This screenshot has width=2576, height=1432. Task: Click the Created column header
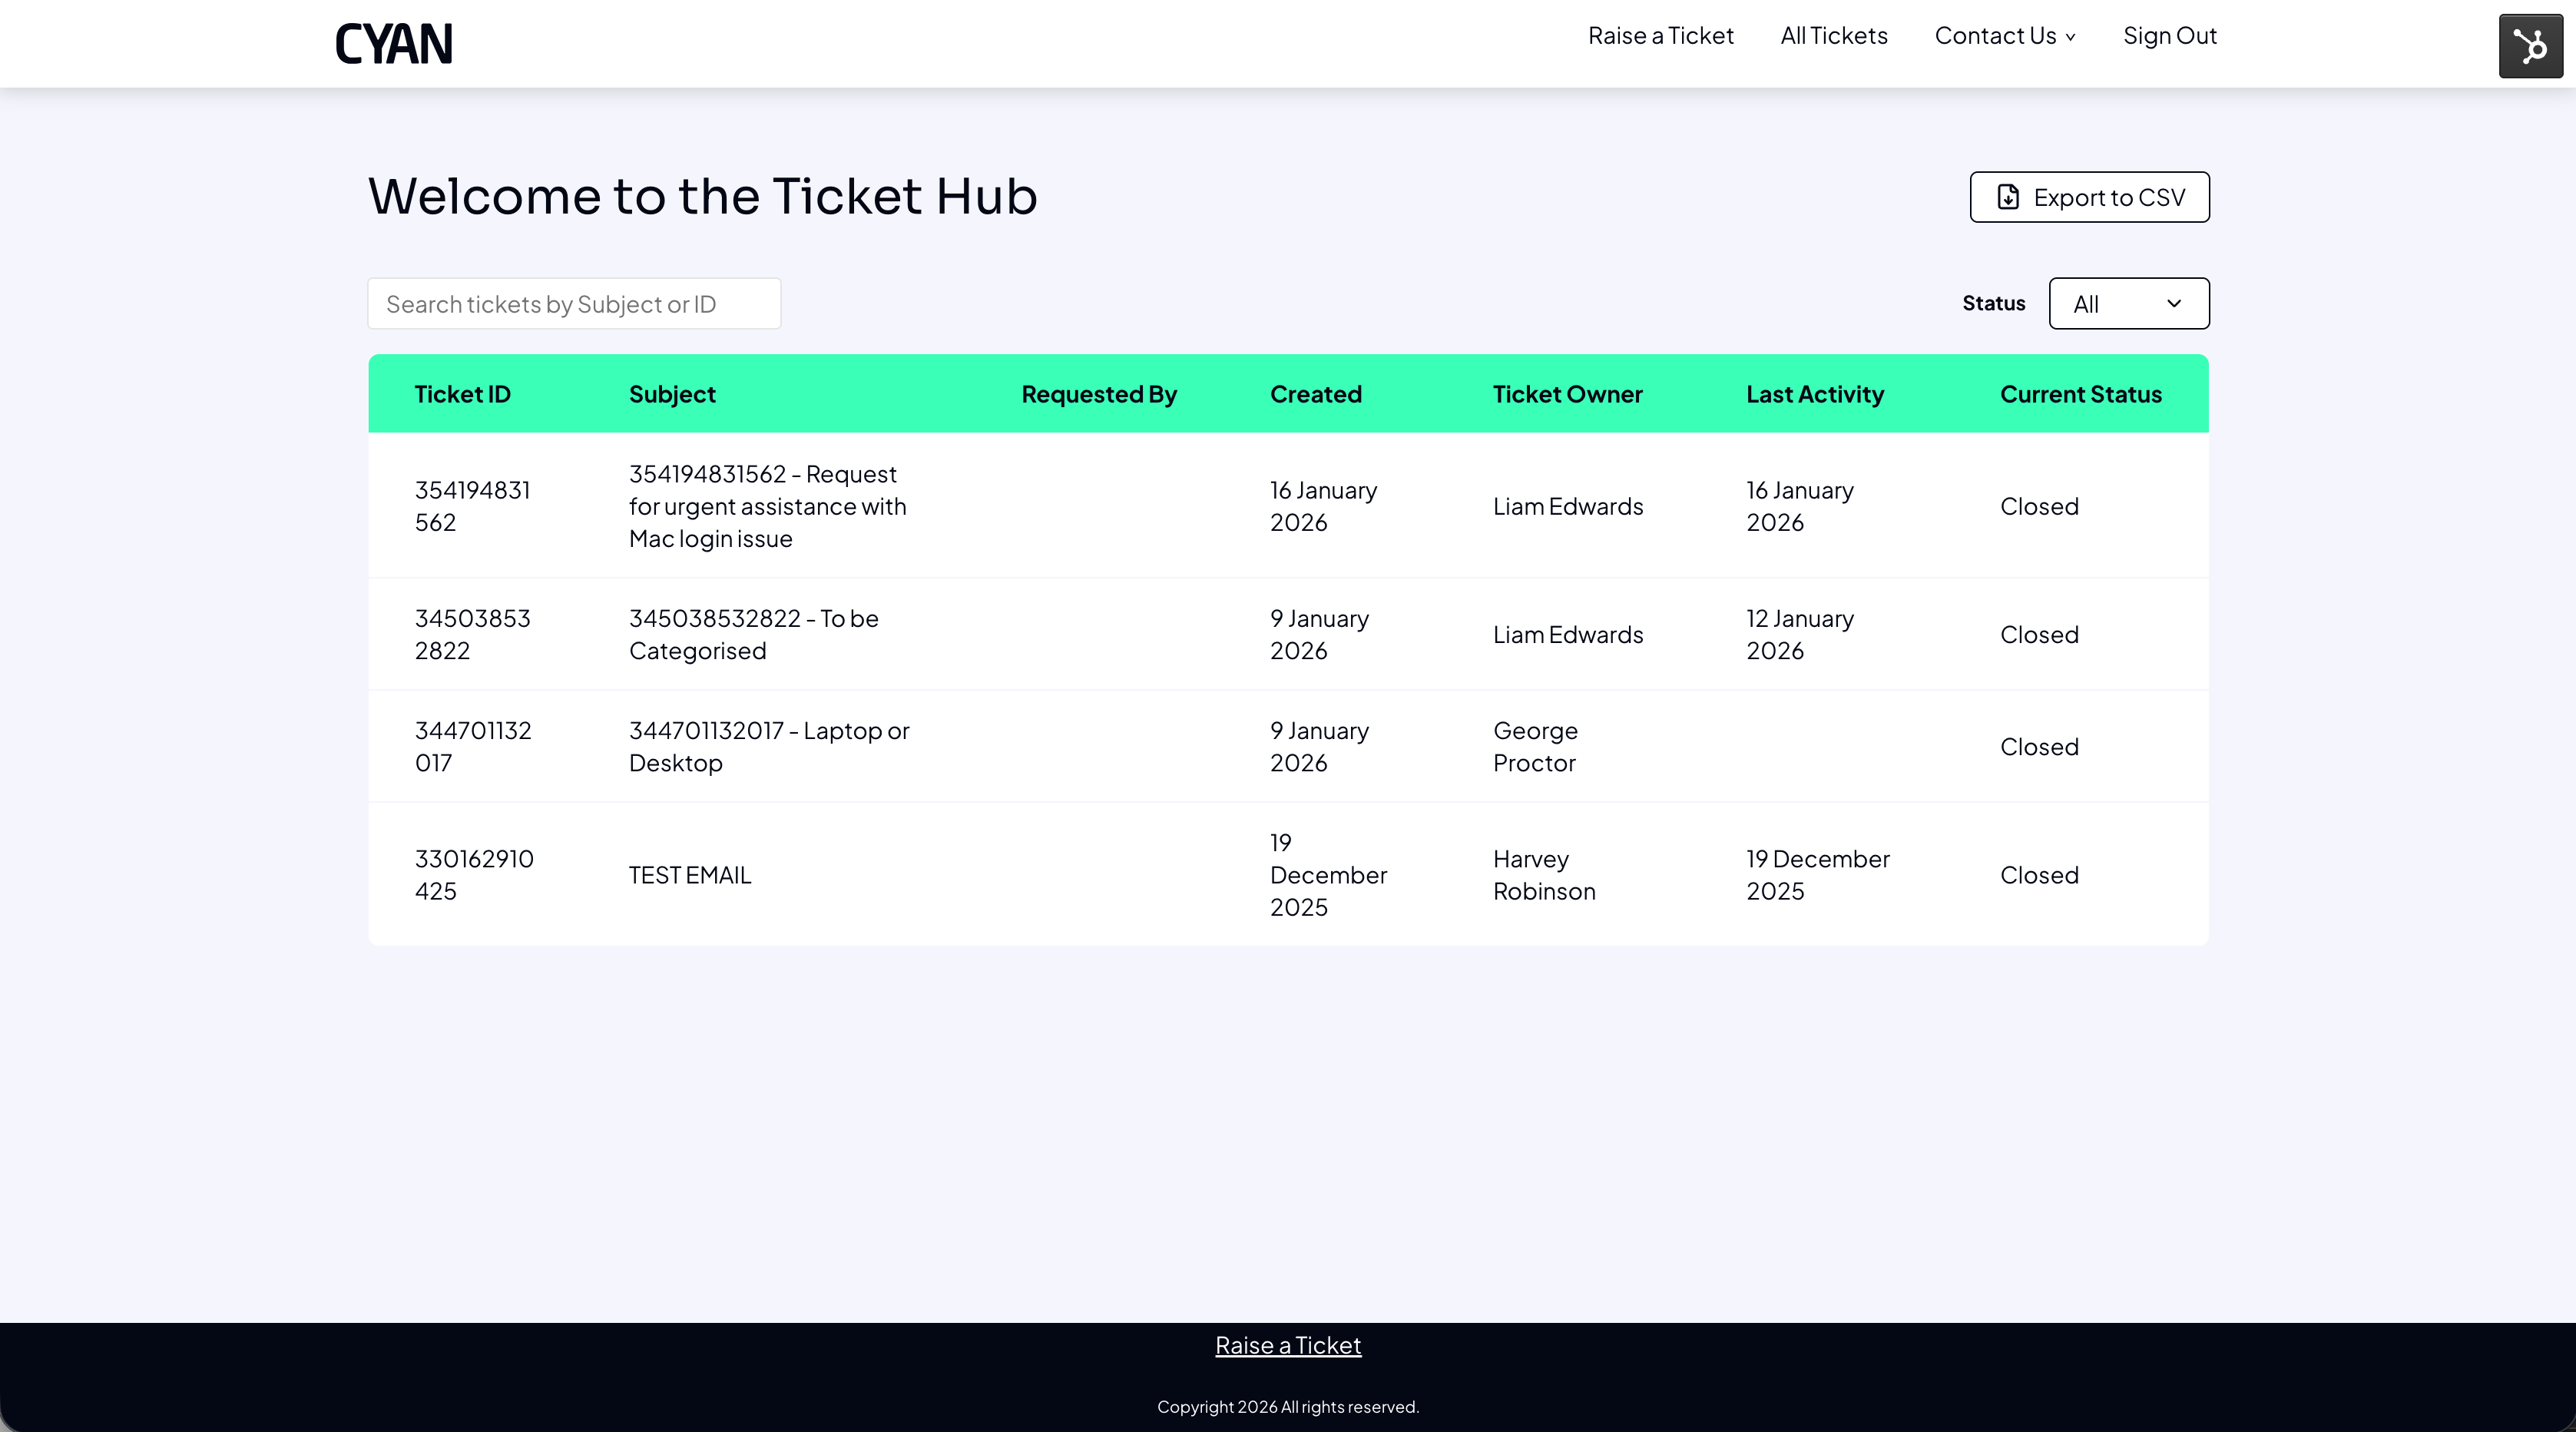tap(1316, 393)
